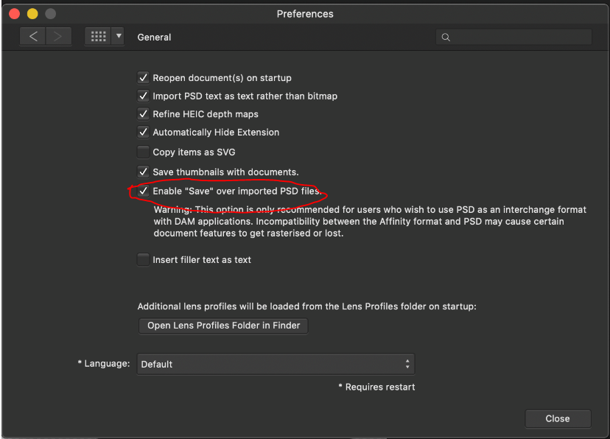610x439 pixels.
Task: Go back to previous preferences pane
Action: click(33, 36)
